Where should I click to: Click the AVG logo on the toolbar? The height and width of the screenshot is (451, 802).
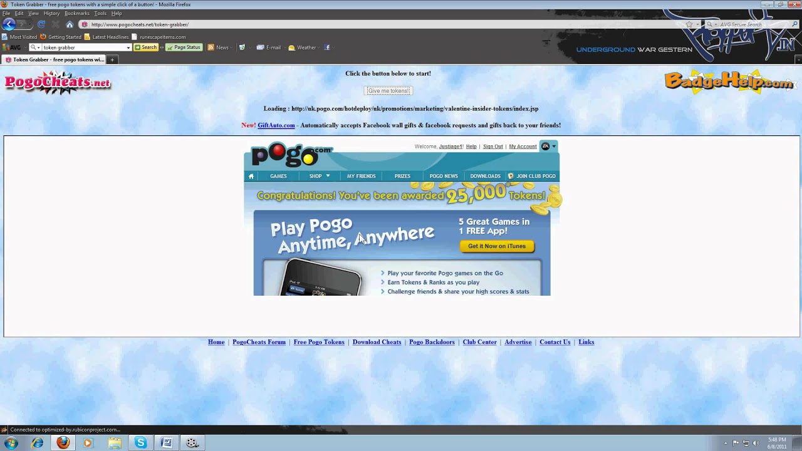[x=12, y=48]
